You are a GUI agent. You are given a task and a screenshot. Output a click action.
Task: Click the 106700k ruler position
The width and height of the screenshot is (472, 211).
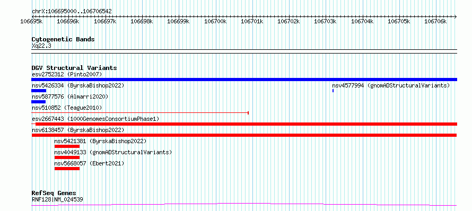[215, 21]
